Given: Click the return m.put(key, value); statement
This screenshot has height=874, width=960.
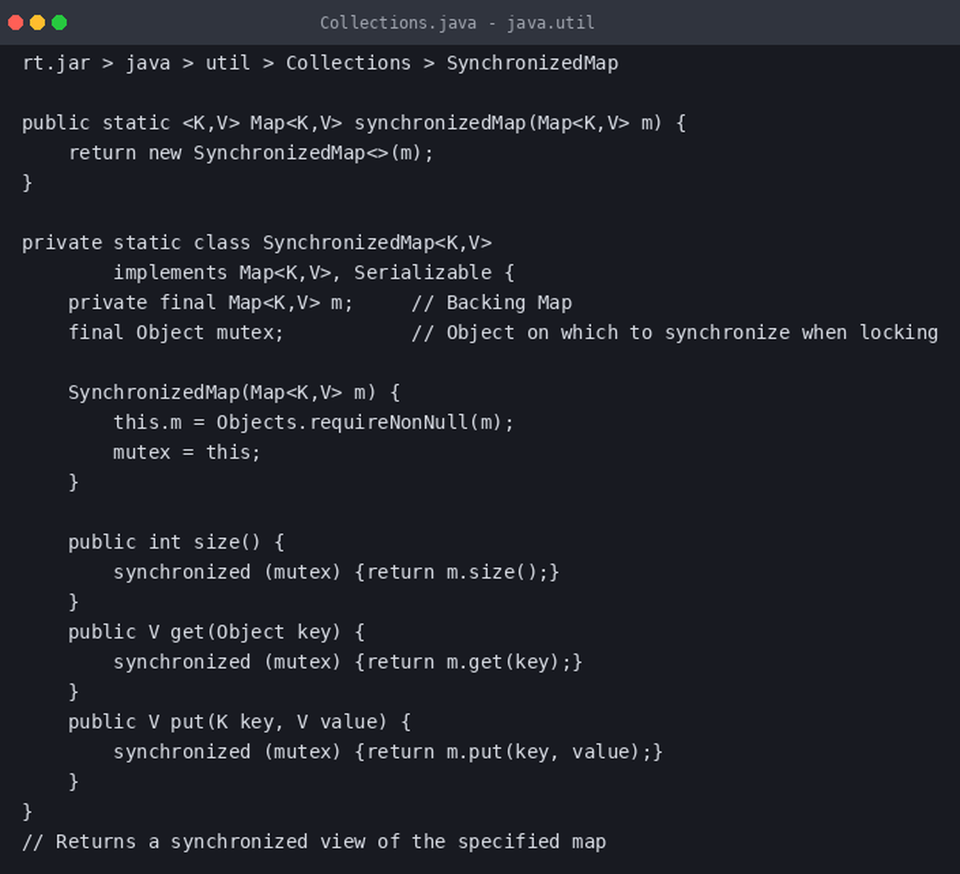Looking at the screenshot, I should pos(509,752).
